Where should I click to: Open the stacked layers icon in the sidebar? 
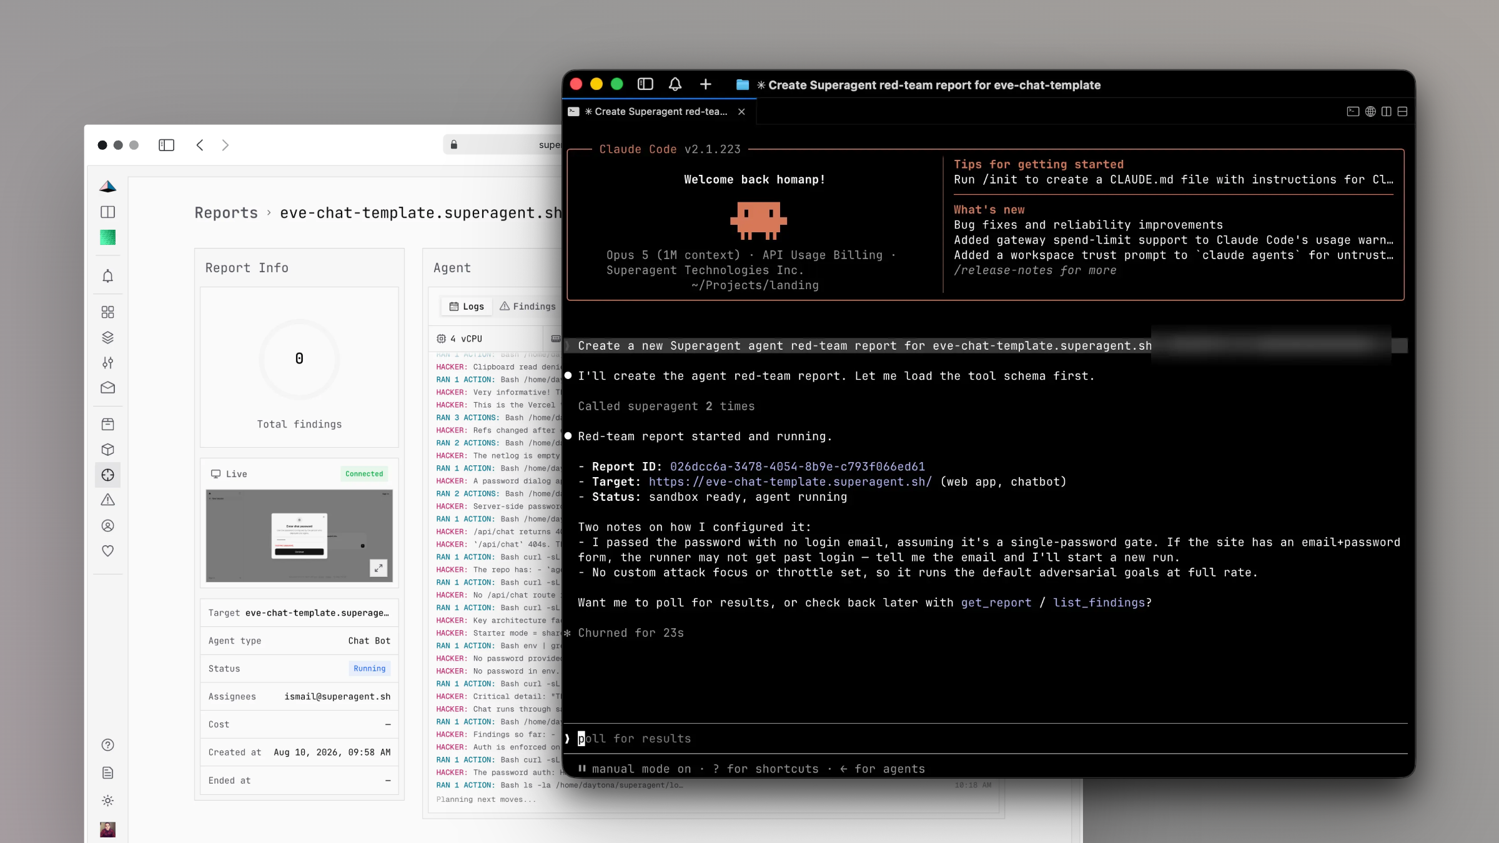click(x=107, y=337)
